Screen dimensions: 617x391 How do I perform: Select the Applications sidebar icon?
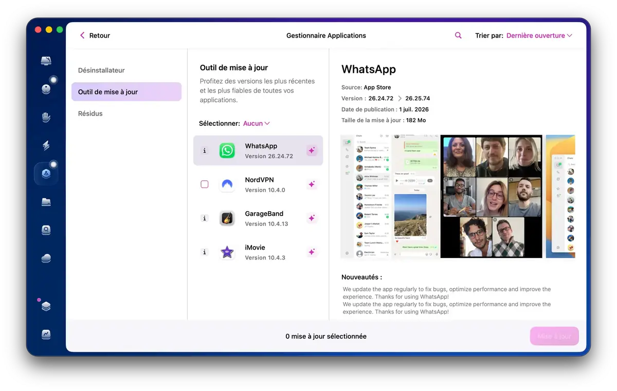pos(46,174)
